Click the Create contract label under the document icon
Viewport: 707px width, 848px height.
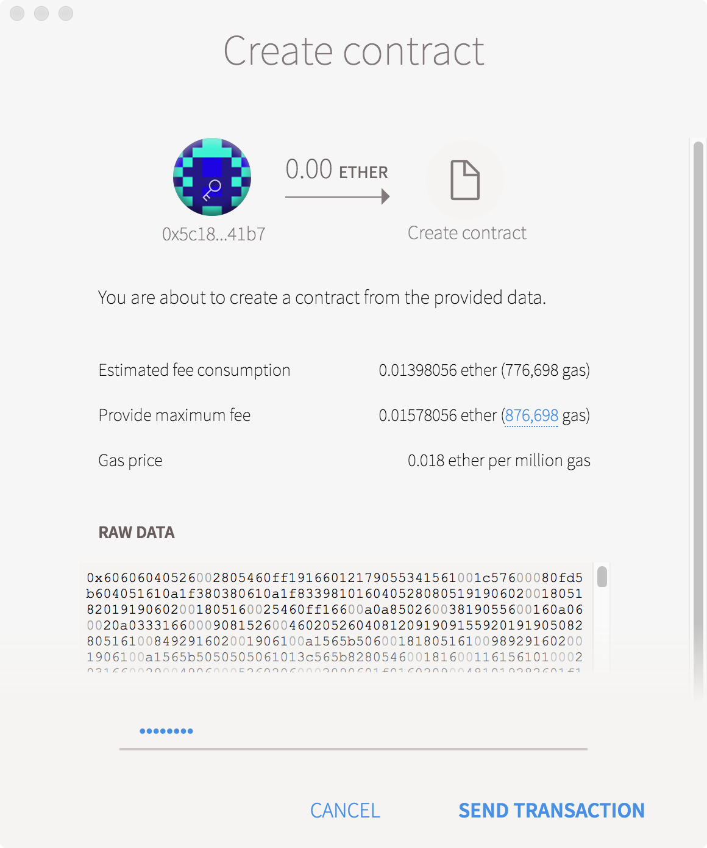[467, 233]
